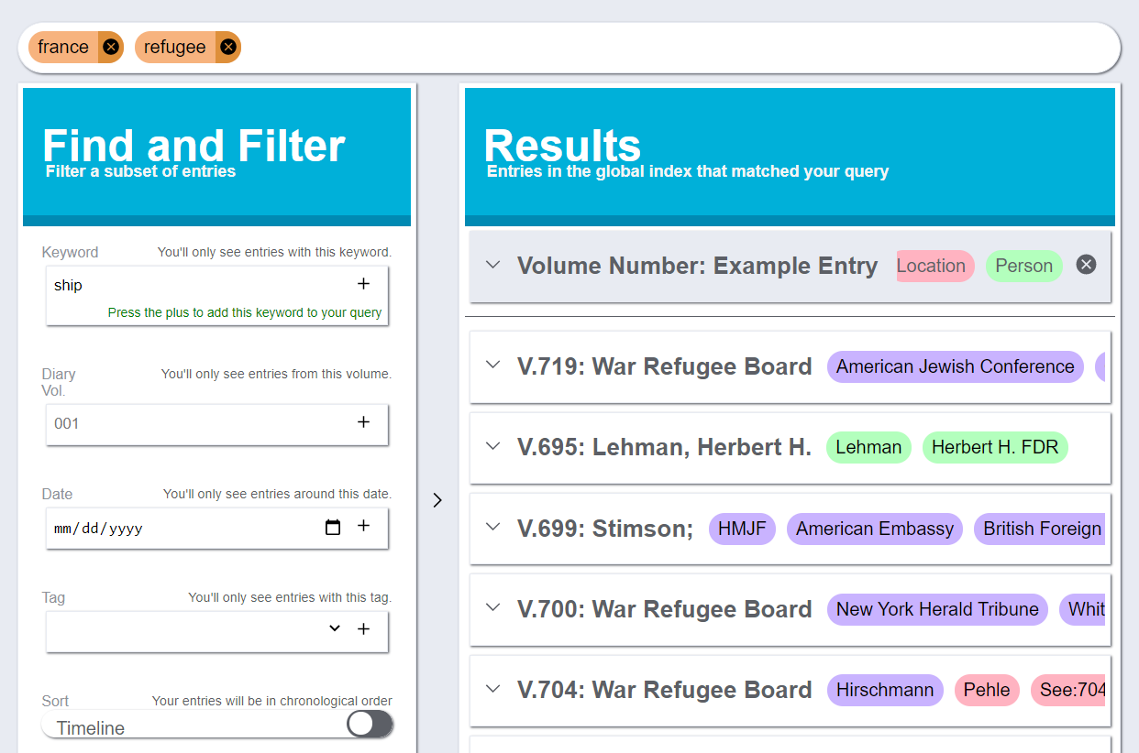Add ship keyword with plus icon
The width and height of the screenshot is (1139, 753).
coord(363,284)
